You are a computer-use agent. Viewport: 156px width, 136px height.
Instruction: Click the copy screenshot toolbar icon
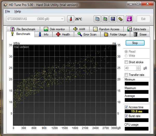coord(105,19)
